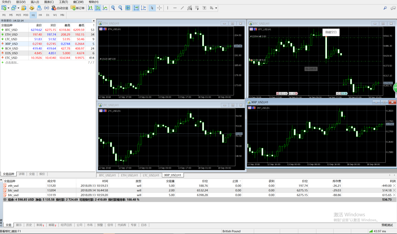The height and width of the screenshot is (234, 397).
Task: Toggle the Terminal panel signal icon
Action: [x=46, y=8]
